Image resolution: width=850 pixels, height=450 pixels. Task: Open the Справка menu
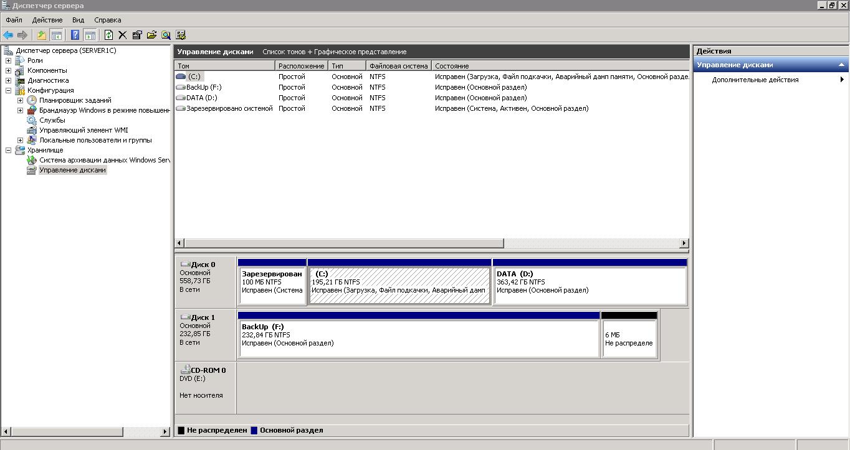pyautogui.click(x=108, y=20)
